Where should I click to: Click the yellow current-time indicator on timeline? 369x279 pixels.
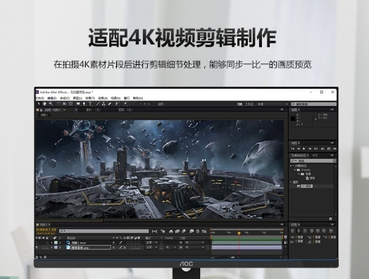pos(239,233)
